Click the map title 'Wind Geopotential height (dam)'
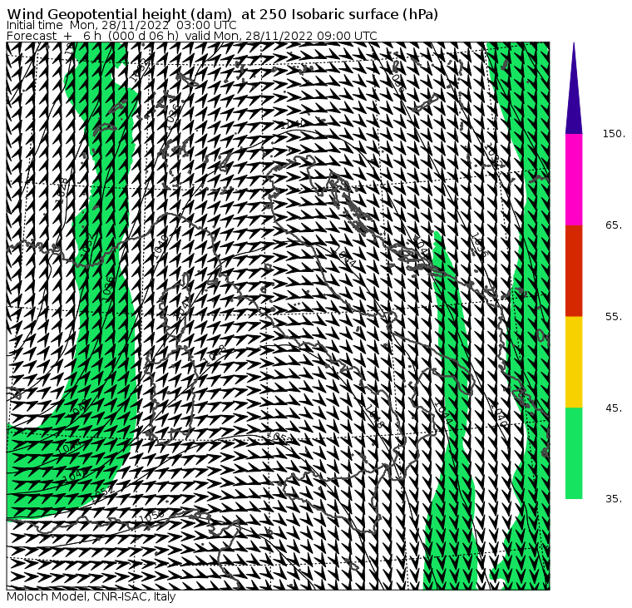Image resolution: width=632 pixels, height=608 pixels. 119,14
